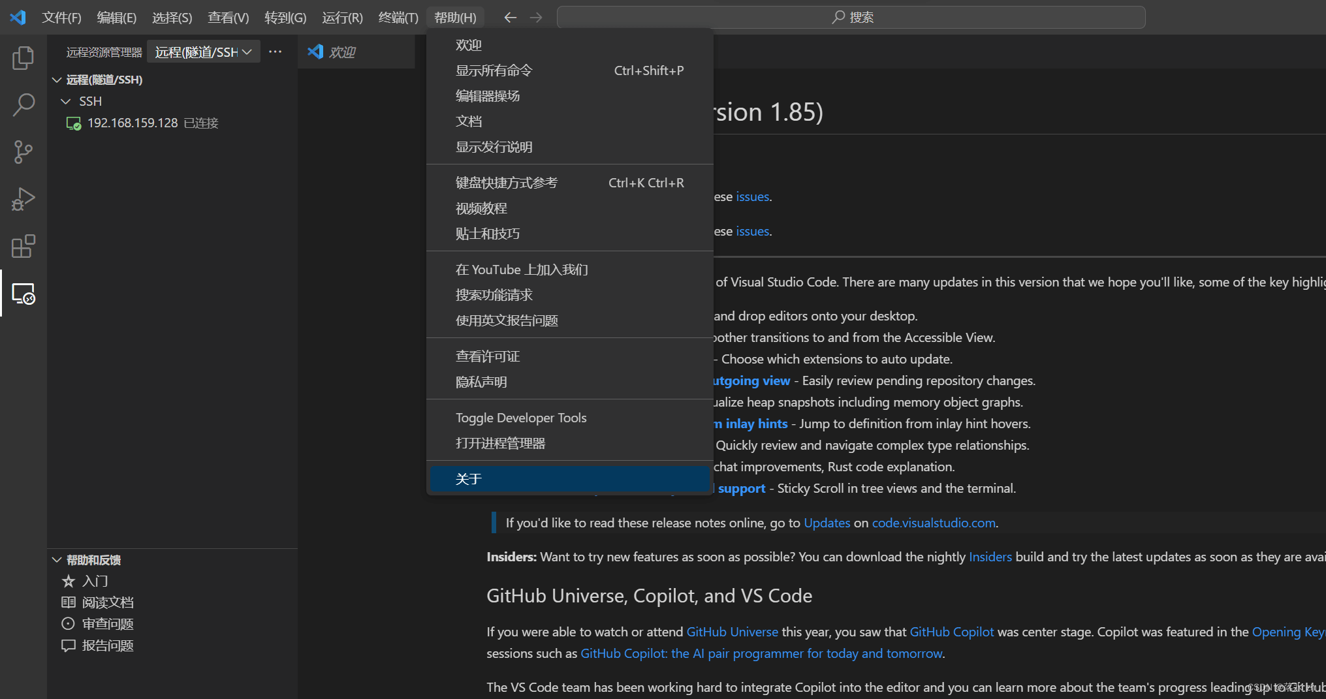Open the GitHub Universe link
The image size is (1326, 699).
tap(732, 632)
